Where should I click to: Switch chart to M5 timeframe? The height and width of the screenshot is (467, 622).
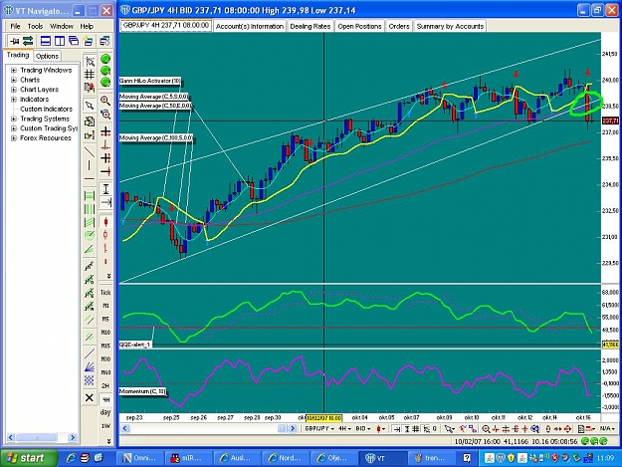(105, 319)
